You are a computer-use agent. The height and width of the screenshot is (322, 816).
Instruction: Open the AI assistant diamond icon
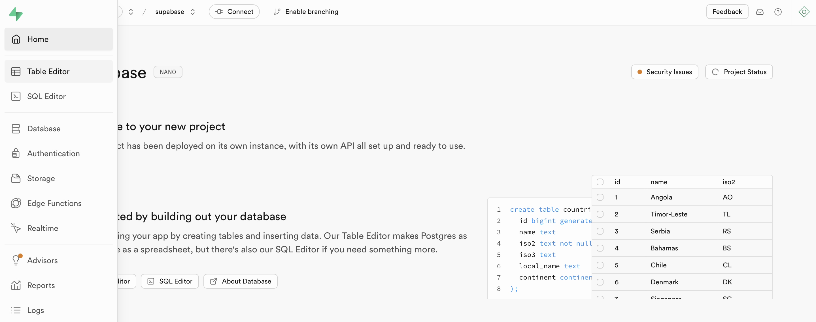tap(804, 12)
